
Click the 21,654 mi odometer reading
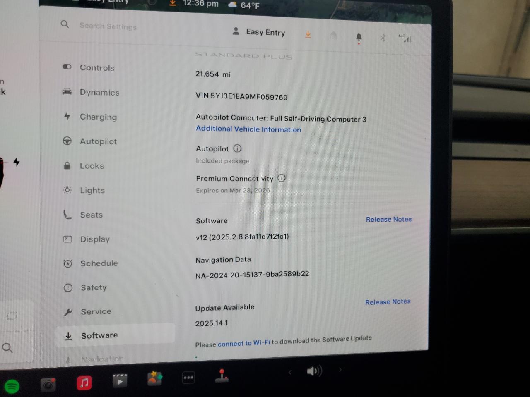213,74
